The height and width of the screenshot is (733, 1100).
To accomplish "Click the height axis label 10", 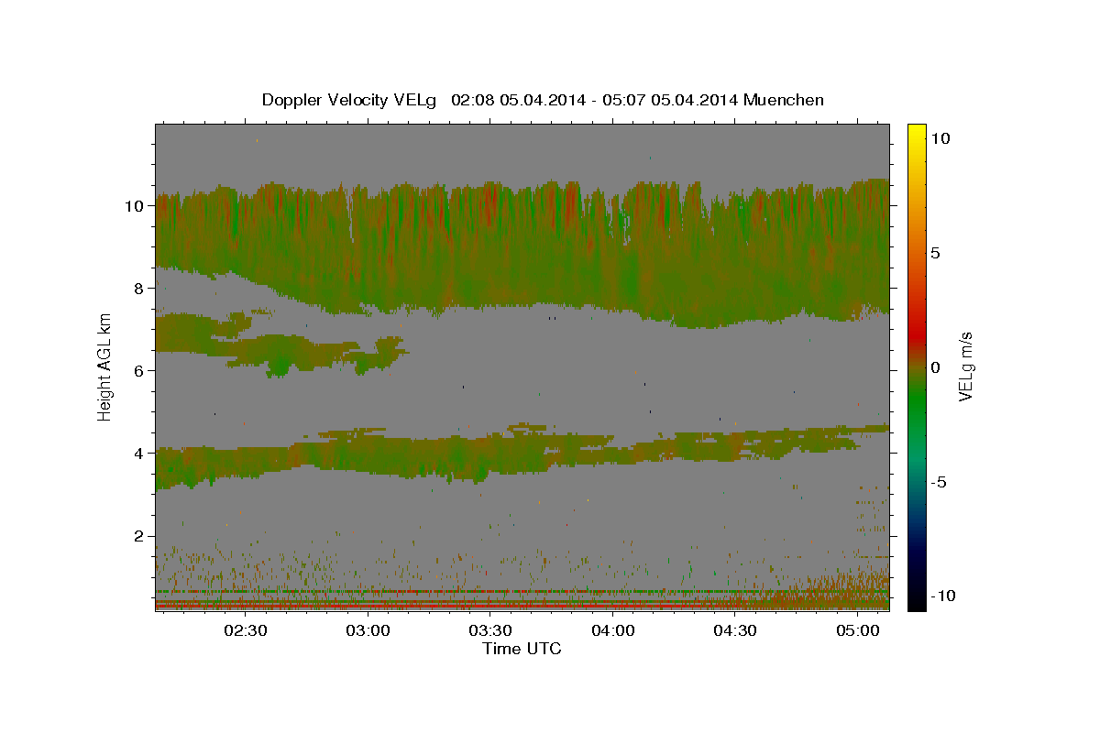I will pyautogui.click(x=136, y=206).
